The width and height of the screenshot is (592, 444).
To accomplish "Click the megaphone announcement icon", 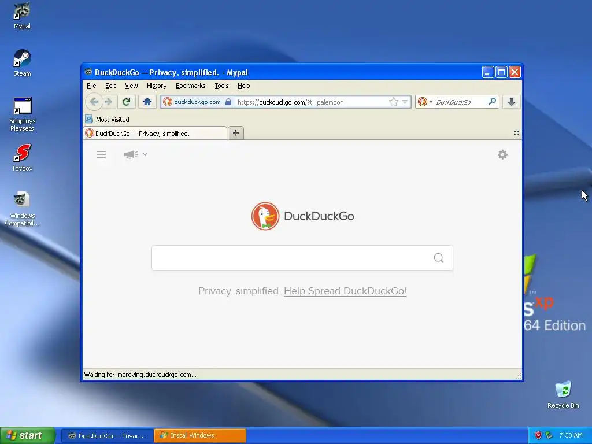I will (x=131, y=154).
